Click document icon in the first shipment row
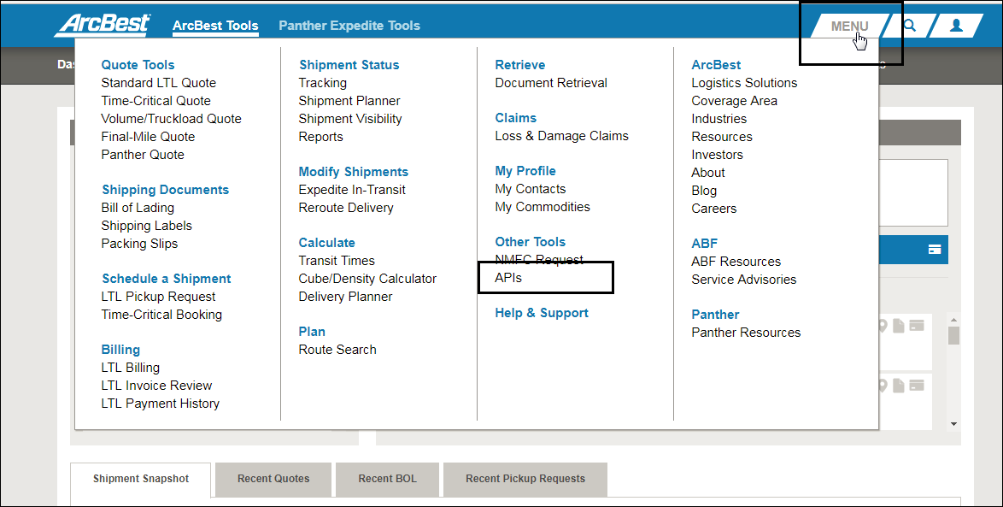This screenshot has width=1003, height=507. click(x=900, y=326)
